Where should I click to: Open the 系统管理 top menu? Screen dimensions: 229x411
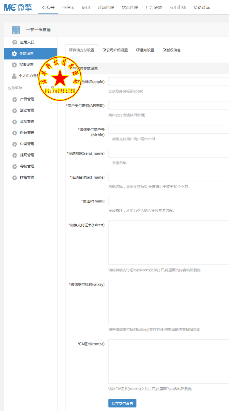(106, 8)
